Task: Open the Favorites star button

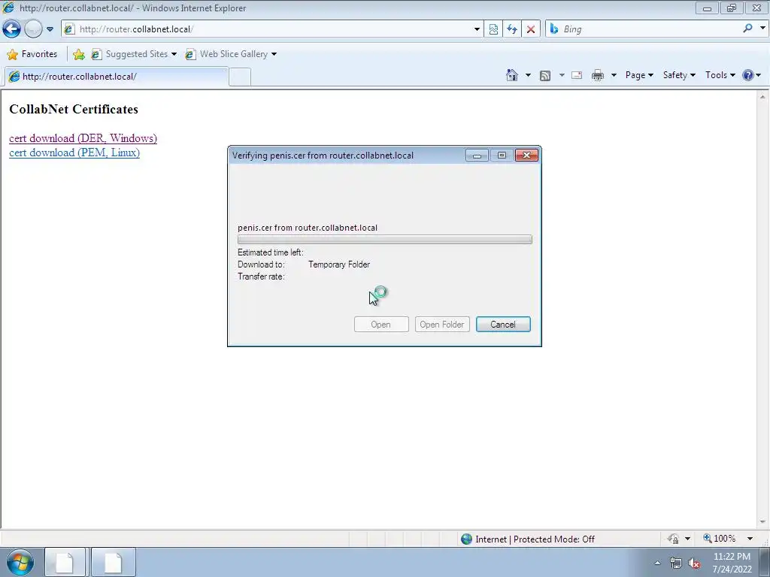Action: [32, 54]
